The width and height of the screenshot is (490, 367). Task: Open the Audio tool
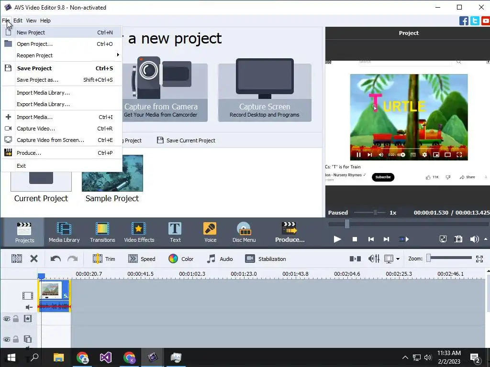[x=220, y=259]
